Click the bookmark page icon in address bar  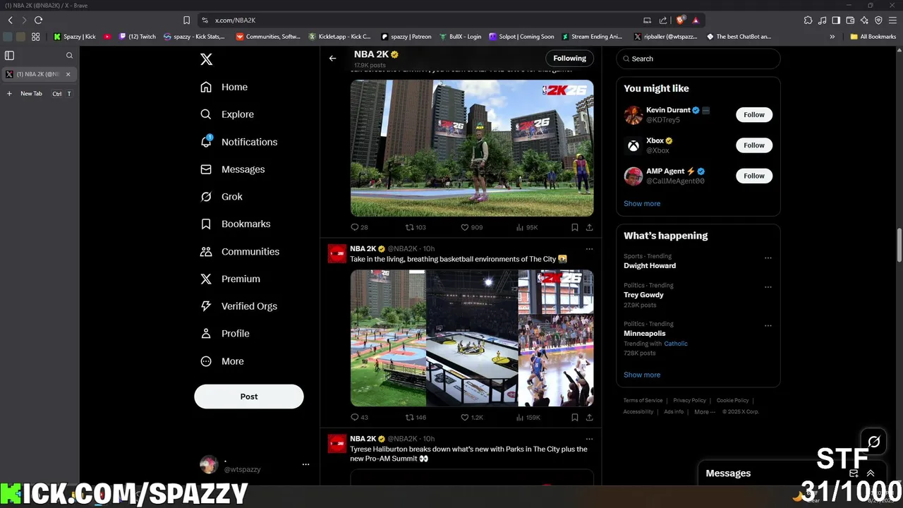click(x=186, y=20)
